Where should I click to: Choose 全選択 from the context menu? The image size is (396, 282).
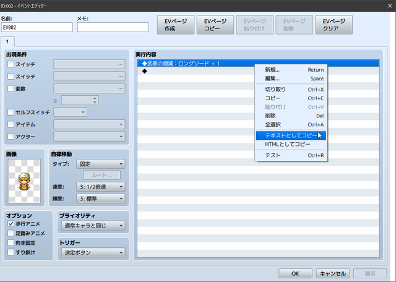coord(291,124)
